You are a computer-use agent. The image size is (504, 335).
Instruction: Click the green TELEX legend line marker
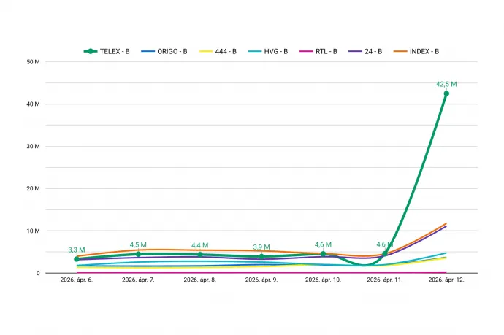click(91, 51)
